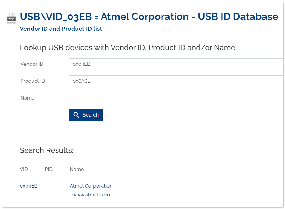Screen dimensions: 285x209
Task: Focus the Product ID input field
Action: (x=176, y=81)
